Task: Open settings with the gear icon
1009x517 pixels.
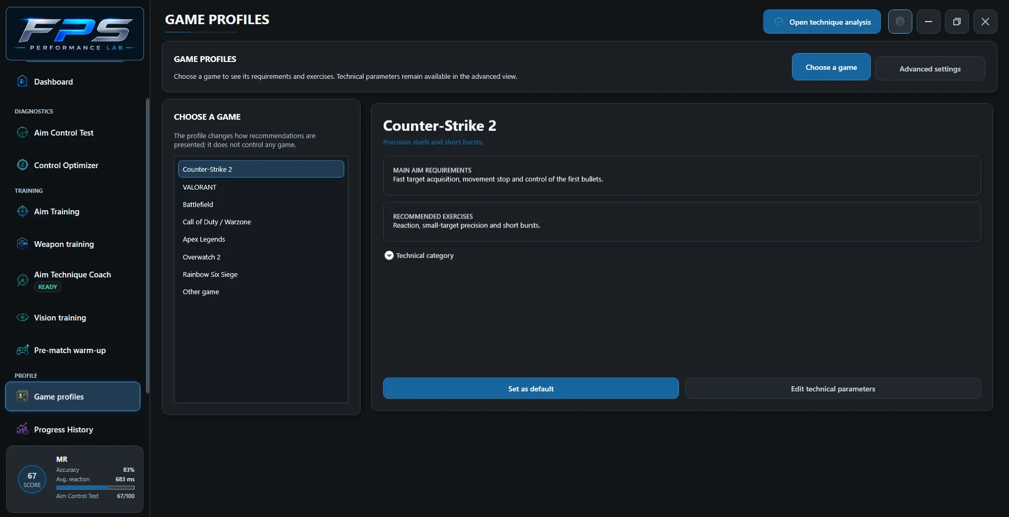Action: 900,22
